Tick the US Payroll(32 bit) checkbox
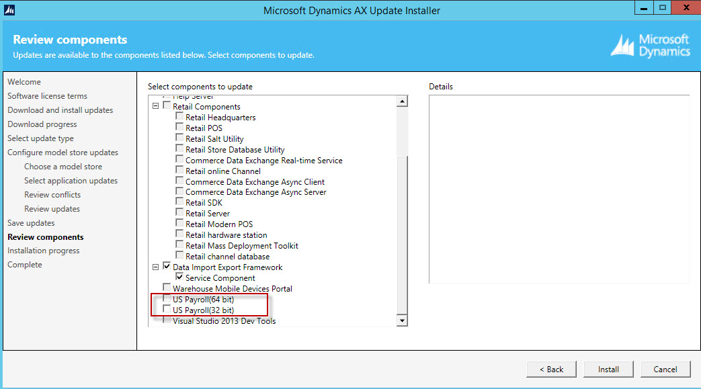This screenshot has width=701, height=389. click(167, 310)
